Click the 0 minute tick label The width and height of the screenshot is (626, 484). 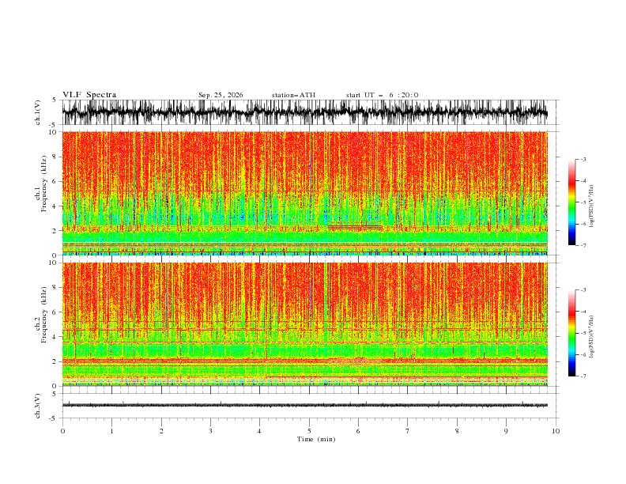(62, 431)
